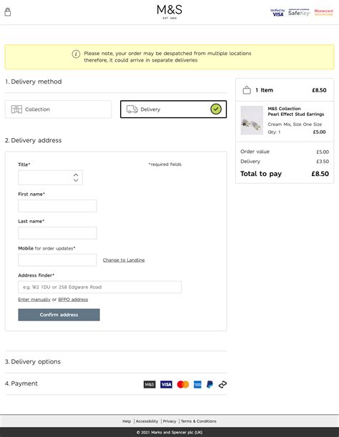Click the M&S logo
This screenshot has height=437, width=339.
(169, 11)
